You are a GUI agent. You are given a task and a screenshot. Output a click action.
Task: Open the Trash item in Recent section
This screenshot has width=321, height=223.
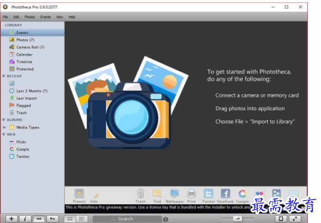pos(32,113)
